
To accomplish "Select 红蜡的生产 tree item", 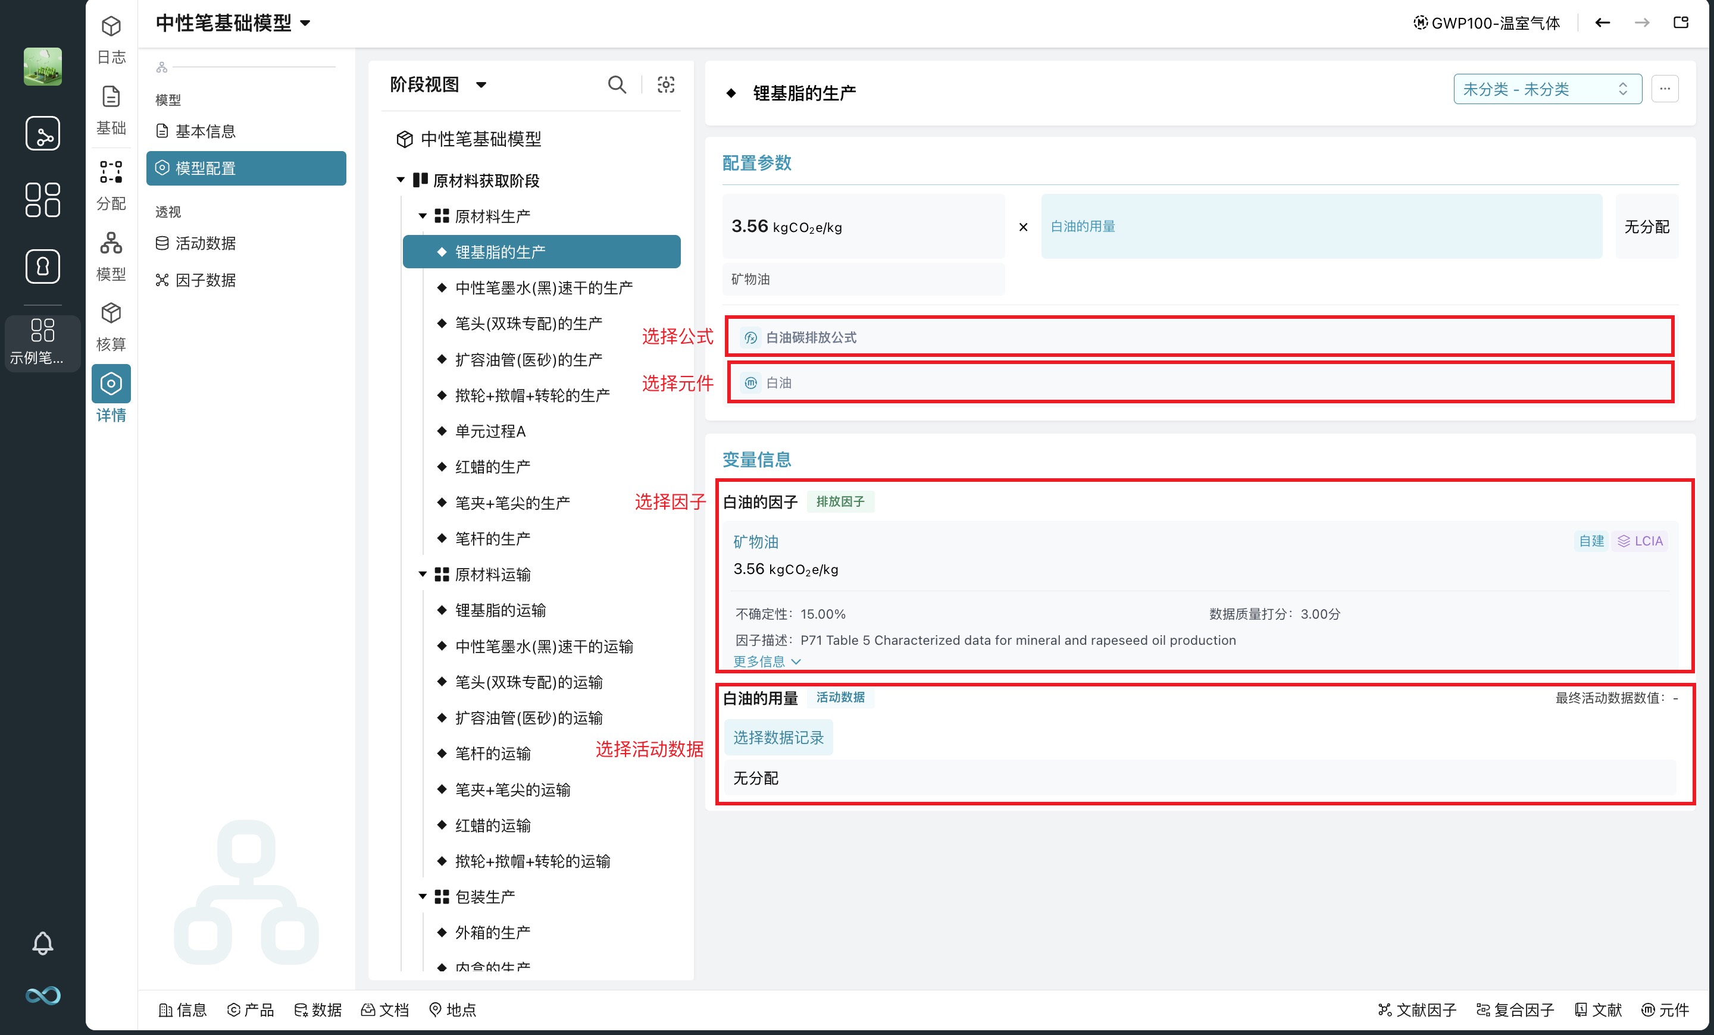I will coord(493,466).
